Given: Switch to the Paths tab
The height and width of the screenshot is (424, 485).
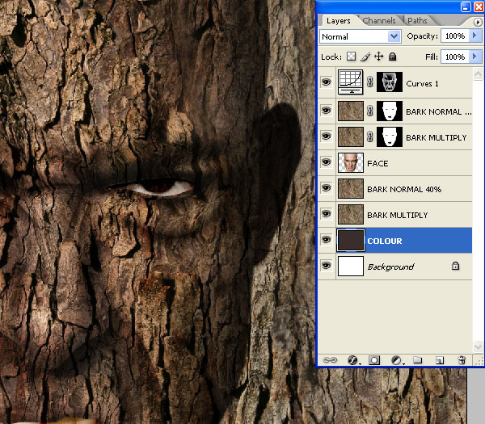Looking at the screenshot, I should coord(417,20).
